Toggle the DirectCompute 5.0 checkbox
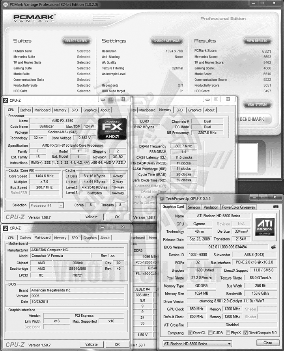 (x=245, y=332)
